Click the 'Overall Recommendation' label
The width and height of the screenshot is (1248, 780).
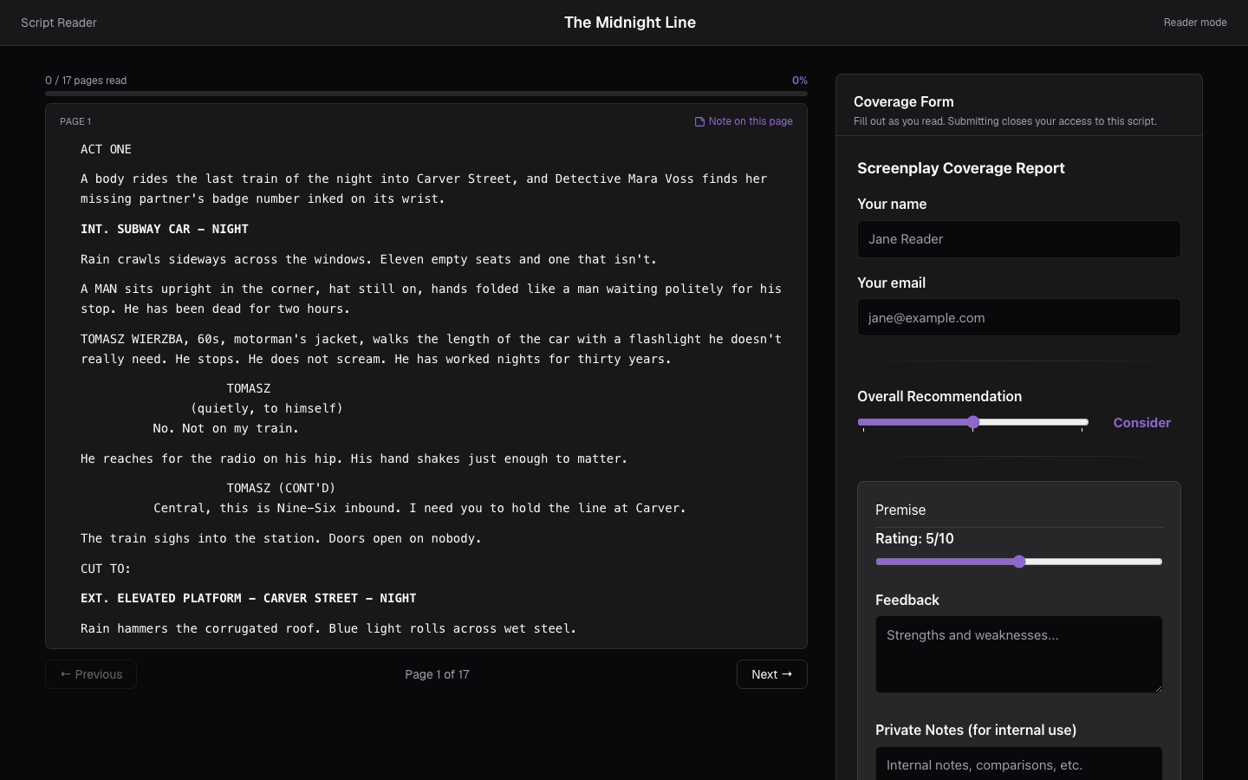coord(939,396)
